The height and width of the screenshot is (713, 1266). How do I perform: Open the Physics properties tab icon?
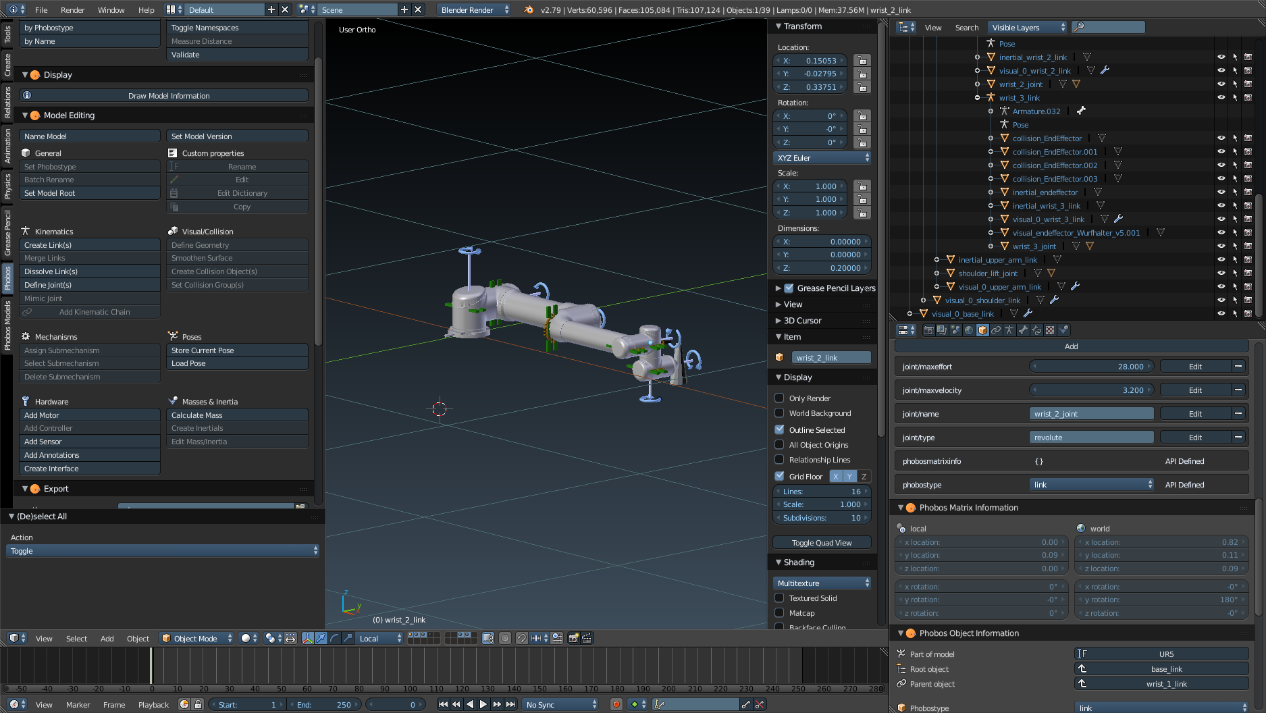pos(1063,330)
